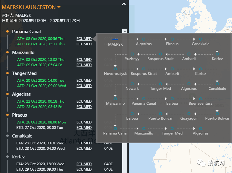Select the Yuzhnyy port node in route diagram
The width and height of the screenshot is (232, 173).
coord(132,54)
